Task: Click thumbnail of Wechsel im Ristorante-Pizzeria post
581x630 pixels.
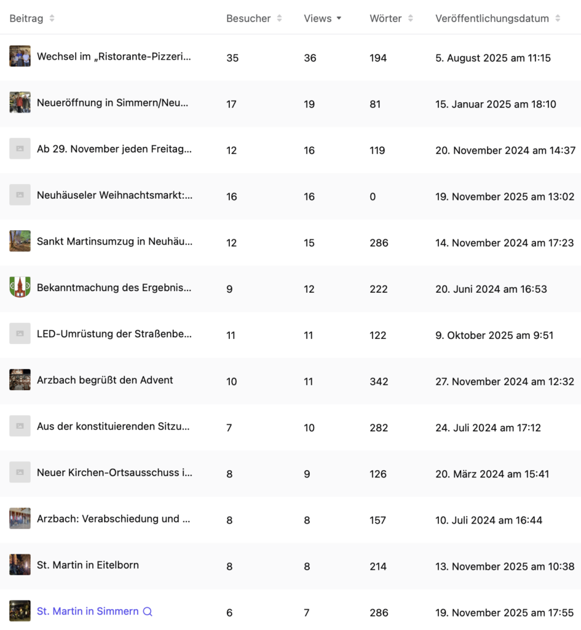Action: click(20, 56)
